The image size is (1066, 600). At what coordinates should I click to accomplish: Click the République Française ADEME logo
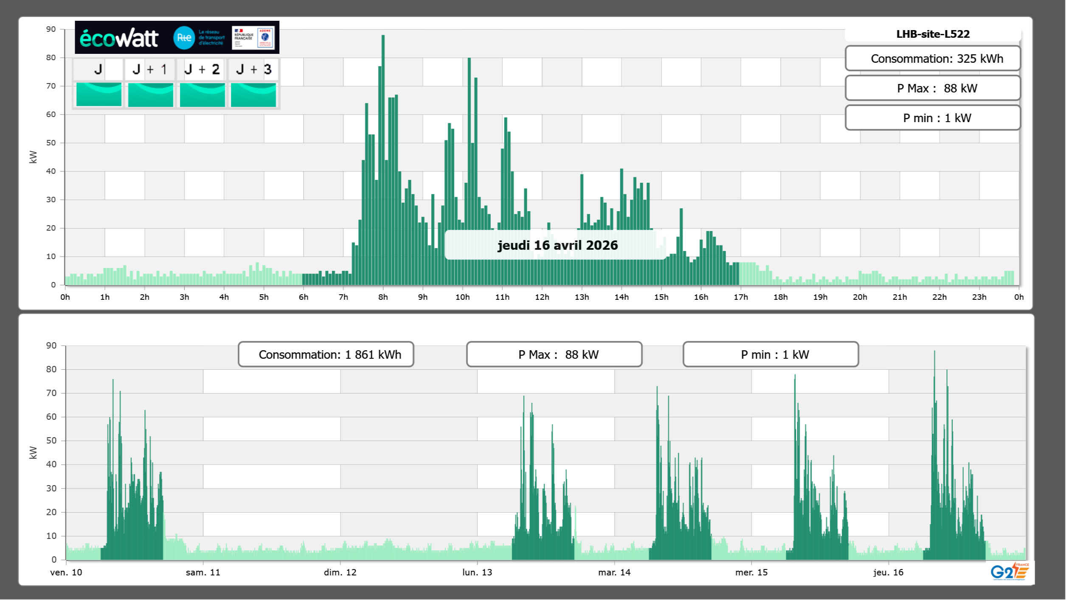tap(253, 38)
